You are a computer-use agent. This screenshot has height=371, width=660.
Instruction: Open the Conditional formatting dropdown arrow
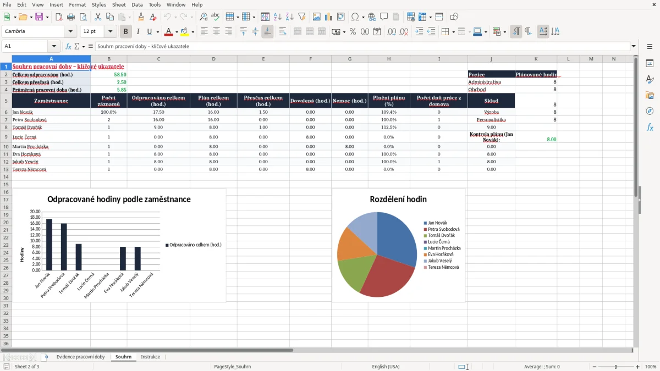505,32
